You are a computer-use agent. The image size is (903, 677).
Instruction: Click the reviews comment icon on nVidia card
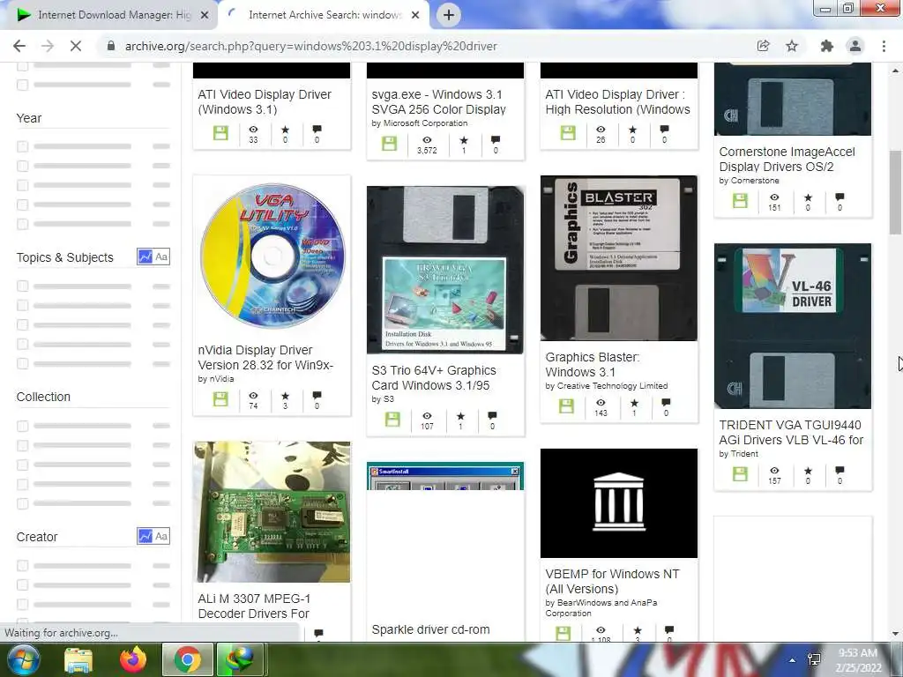[317, 396]
